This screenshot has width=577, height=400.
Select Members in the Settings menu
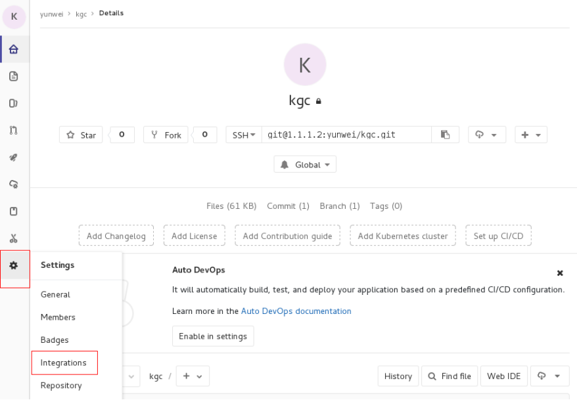tap(58, 317)
